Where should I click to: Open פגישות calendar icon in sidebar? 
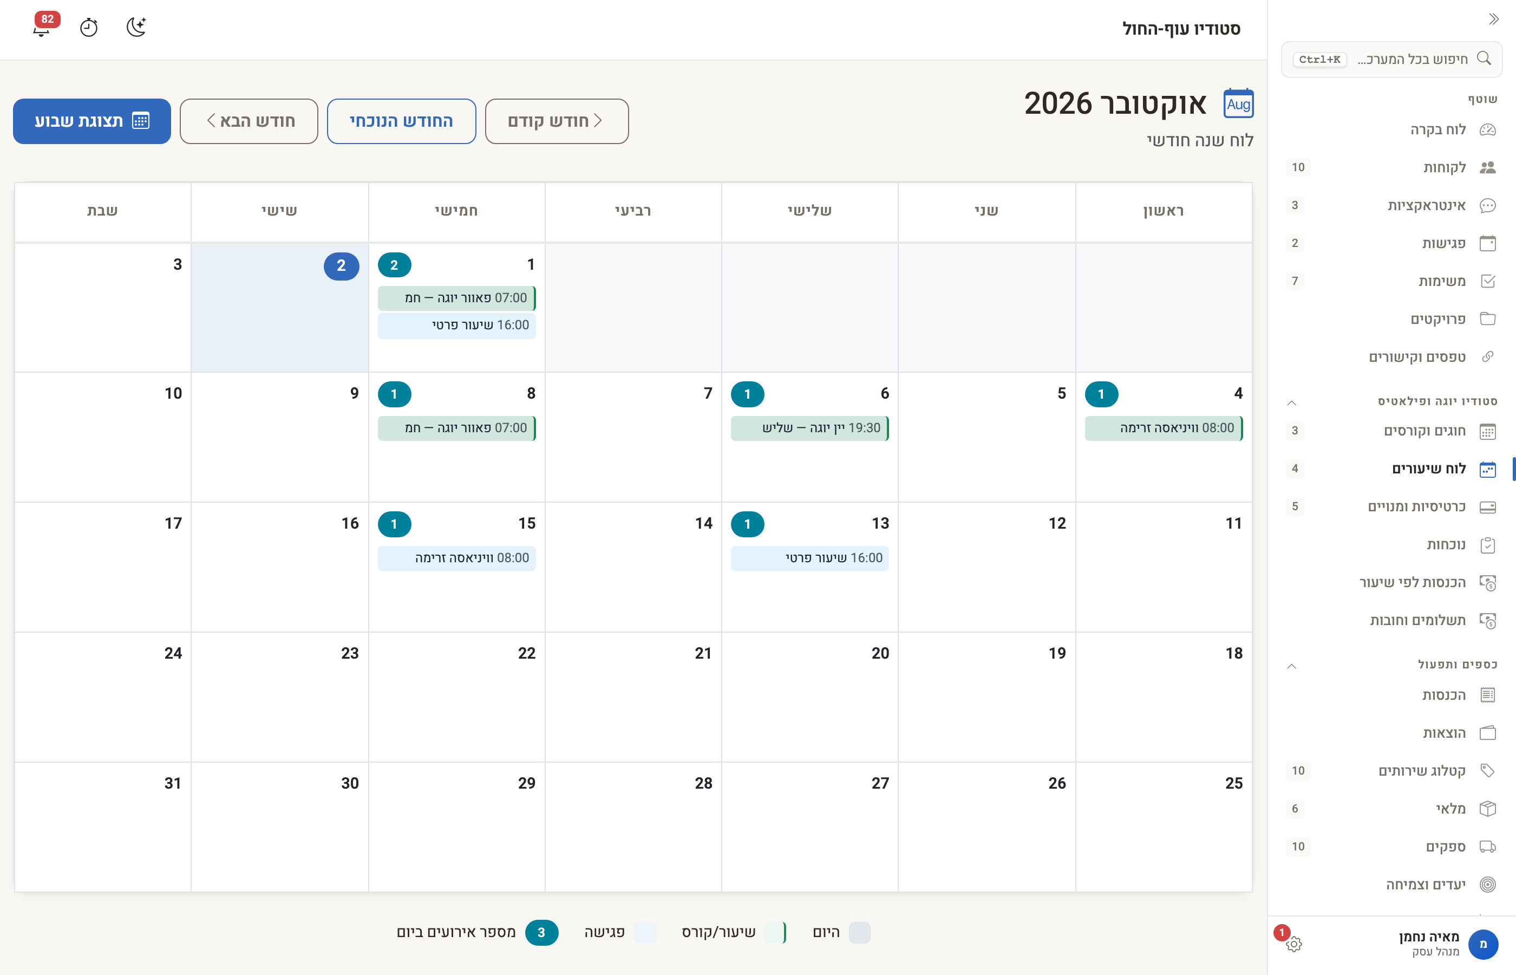pos(1487,244)
